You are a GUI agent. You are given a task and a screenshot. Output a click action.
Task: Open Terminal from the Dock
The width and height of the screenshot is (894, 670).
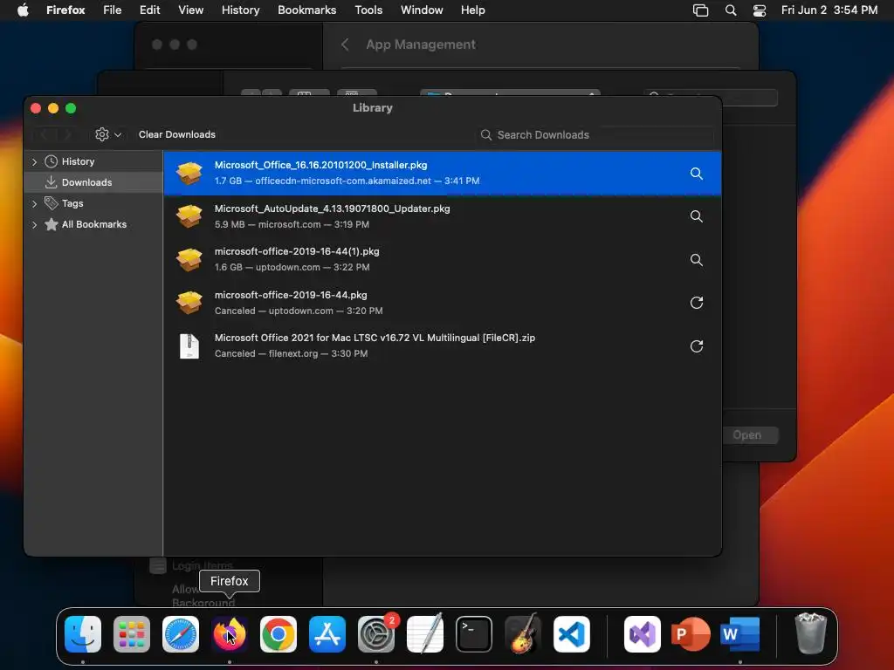[x=474, y=634]
